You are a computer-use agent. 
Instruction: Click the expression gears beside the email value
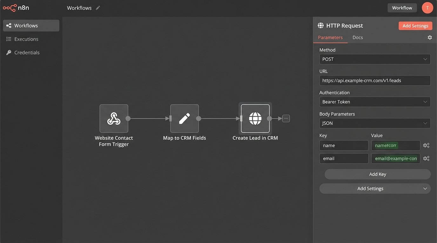pos(426,158)
